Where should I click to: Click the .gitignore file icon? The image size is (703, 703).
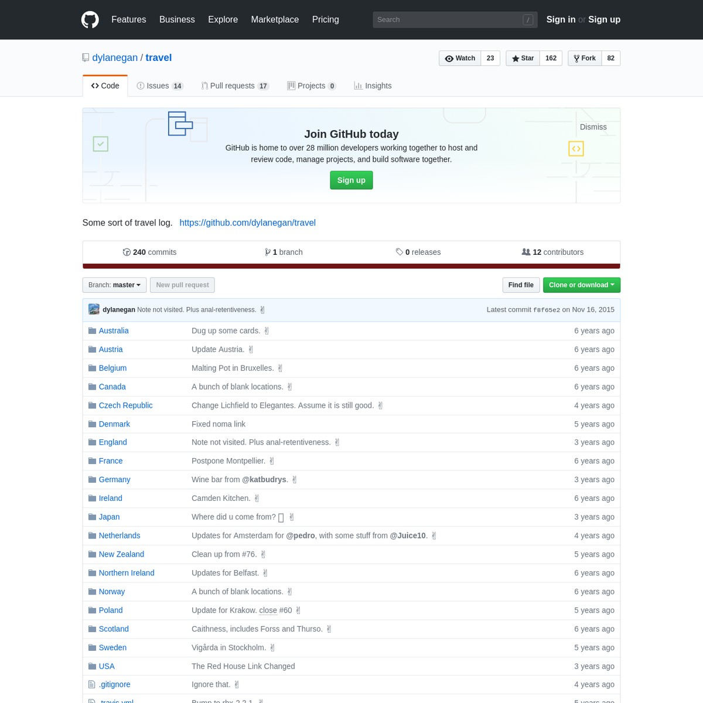pyautogui.click(x=91, y=684)
